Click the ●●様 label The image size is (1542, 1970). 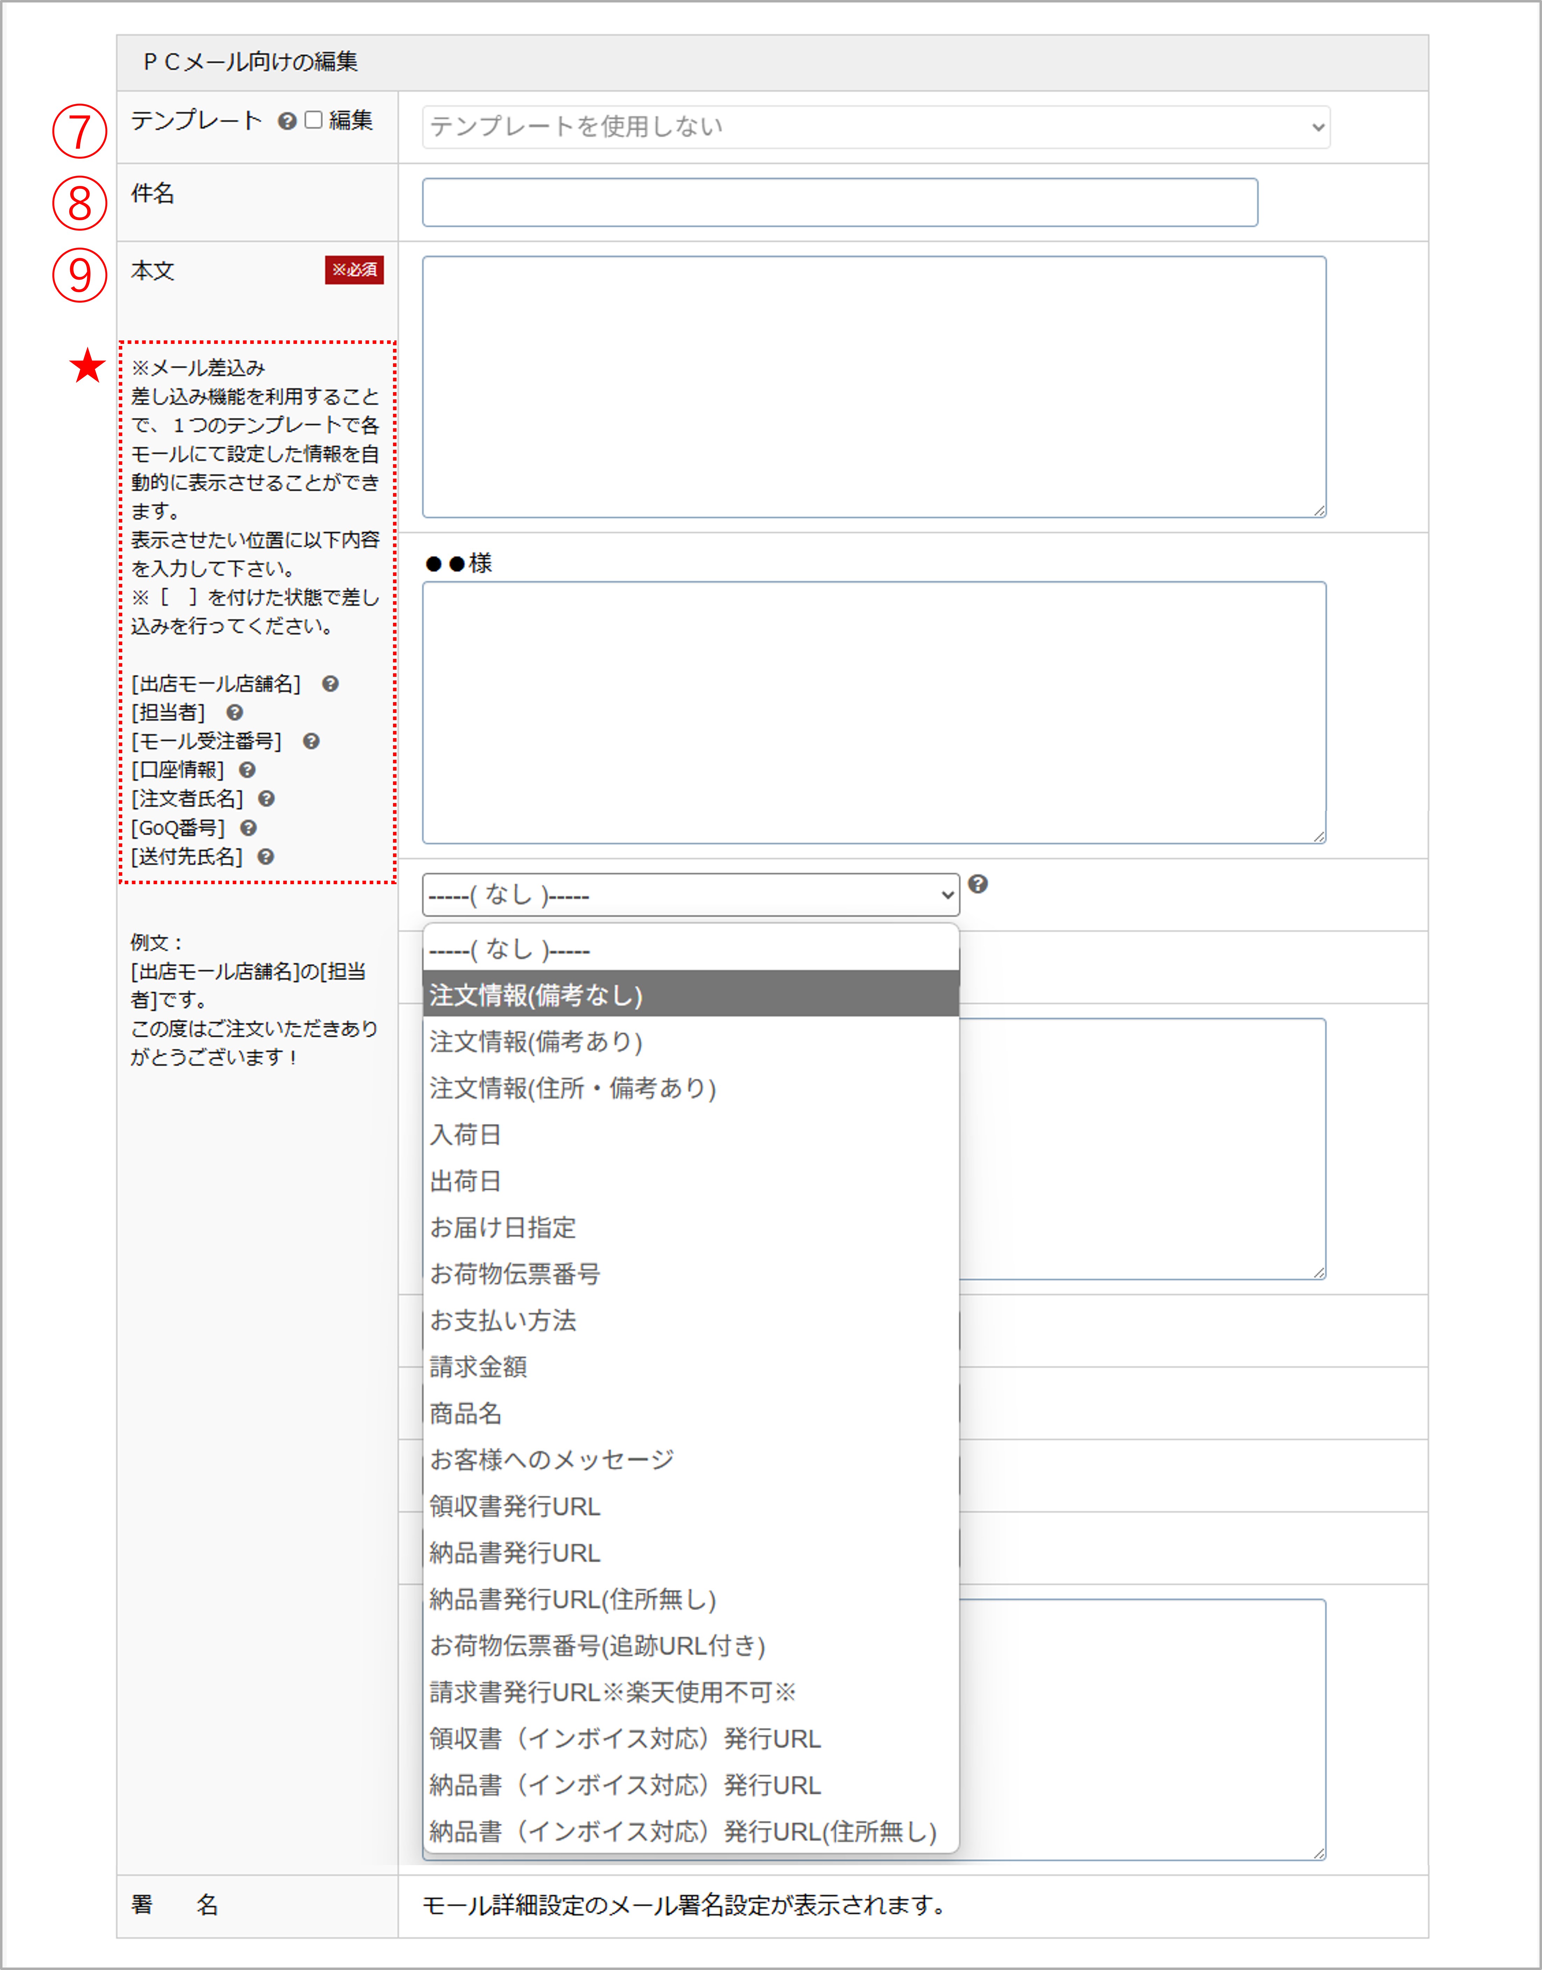[x=459, y=564]
